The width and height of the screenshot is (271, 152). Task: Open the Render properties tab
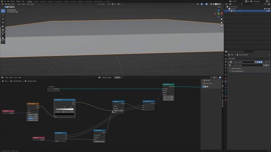(x=226, y=59)
